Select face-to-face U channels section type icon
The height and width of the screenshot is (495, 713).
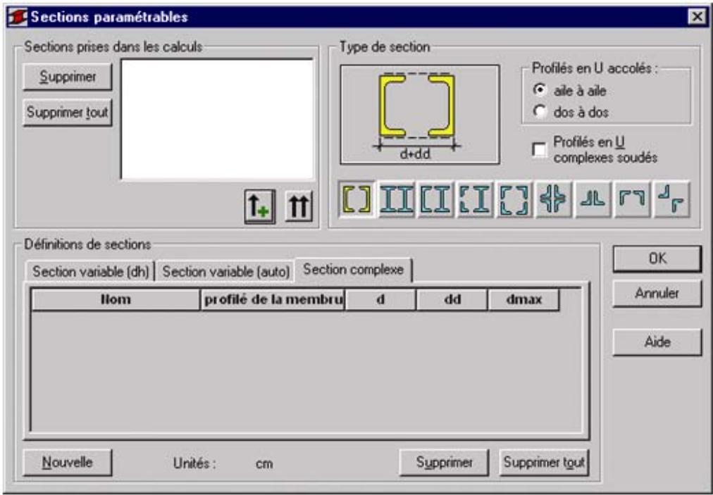[x=357, y=199]
